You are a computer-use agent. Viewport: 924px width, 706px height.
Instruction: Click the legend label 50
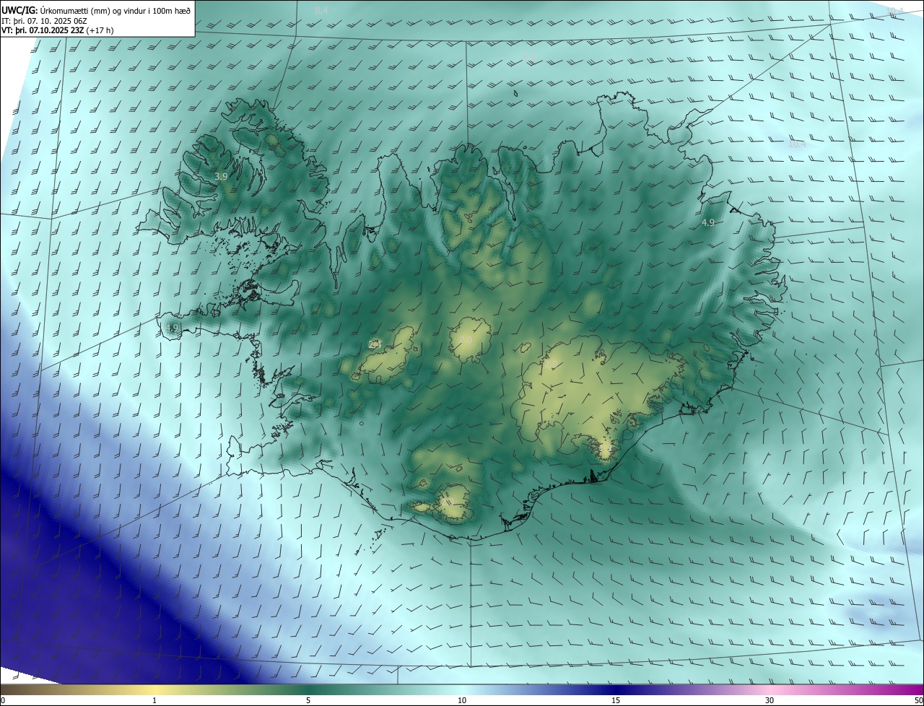918,701
